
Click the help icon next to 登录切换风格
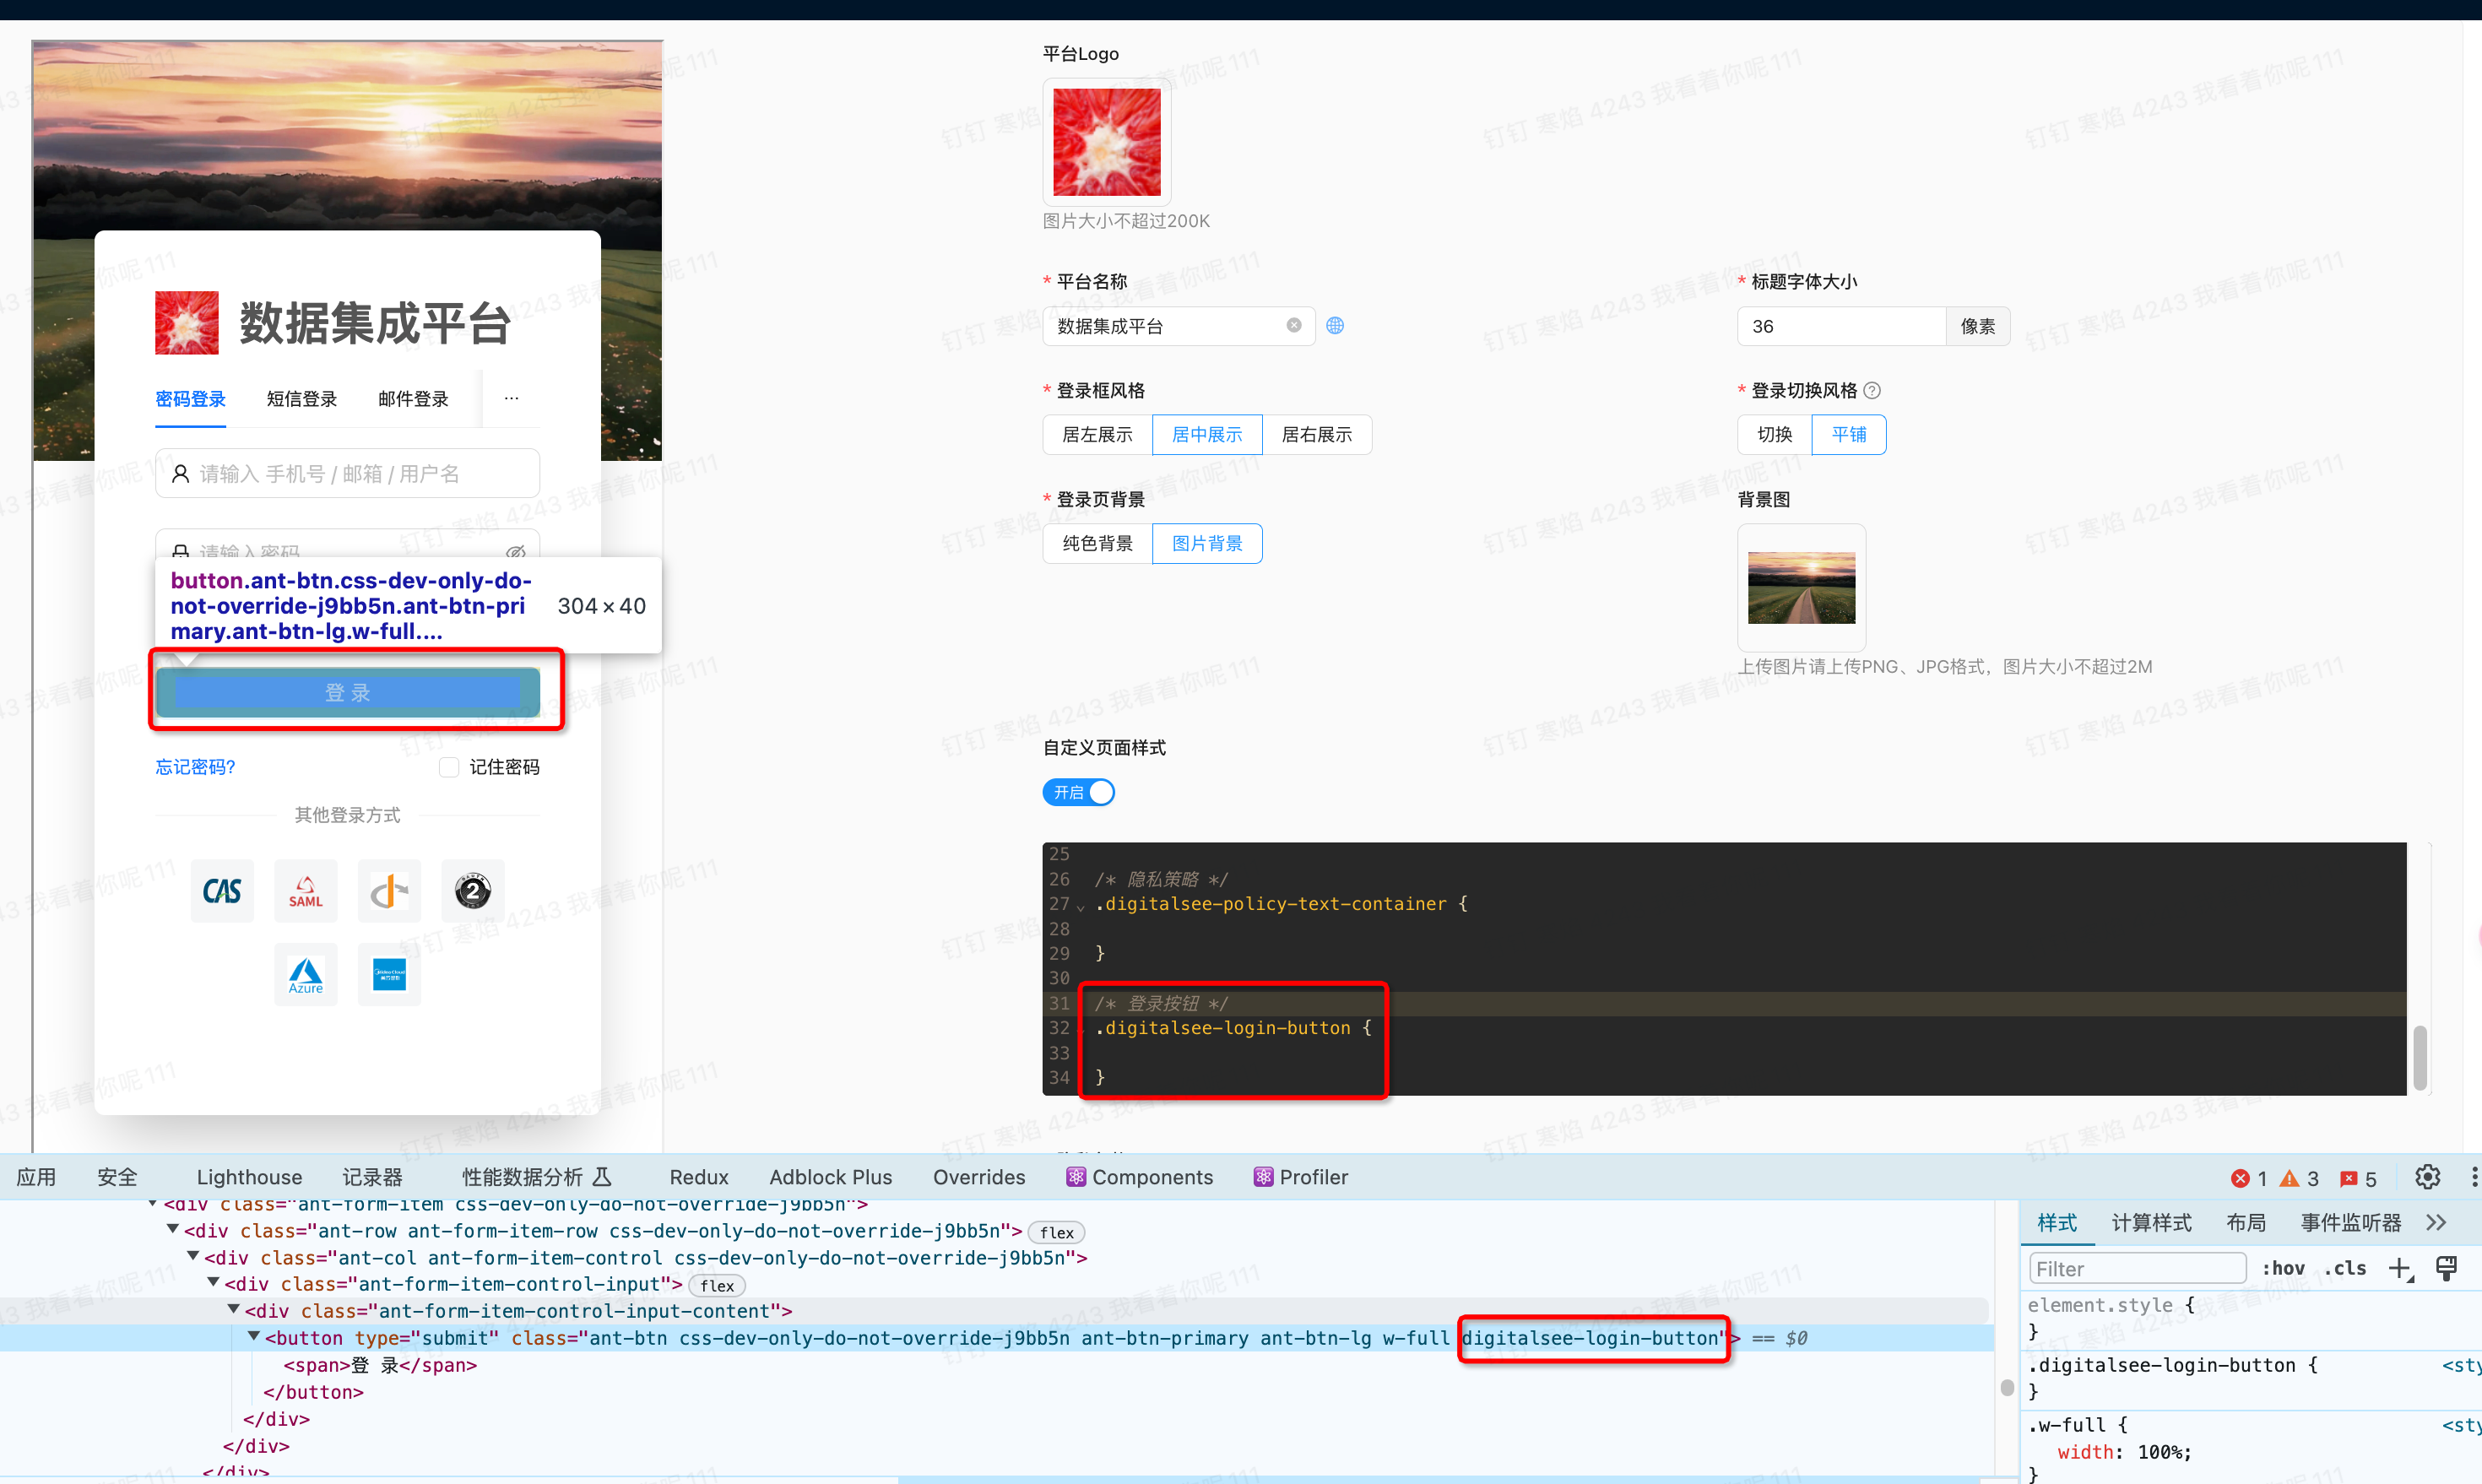[1872, 391]
